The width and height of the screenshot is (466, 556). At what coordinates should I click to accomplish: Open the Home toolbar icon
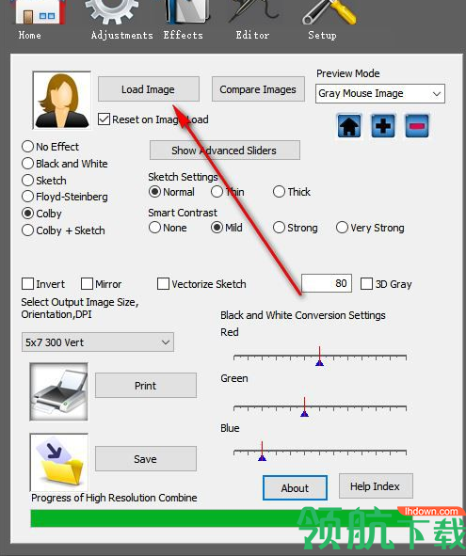pos(39,12)
